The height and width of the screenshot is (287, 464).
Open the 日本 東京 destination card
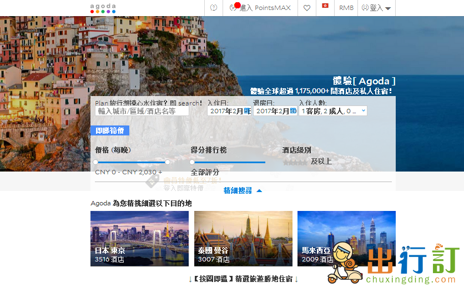point(139,239)
